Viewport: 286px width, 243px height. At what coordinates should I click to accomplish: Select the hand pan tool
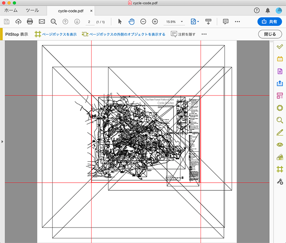pyautogui.click(x=132, y=22)
